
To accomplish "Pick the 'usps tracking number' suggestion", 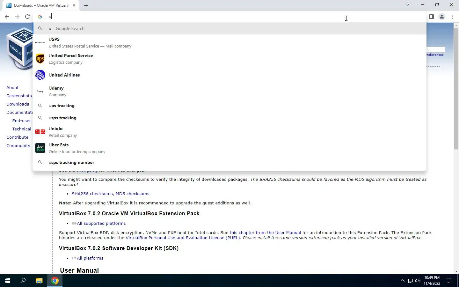I will coord(229,162).
